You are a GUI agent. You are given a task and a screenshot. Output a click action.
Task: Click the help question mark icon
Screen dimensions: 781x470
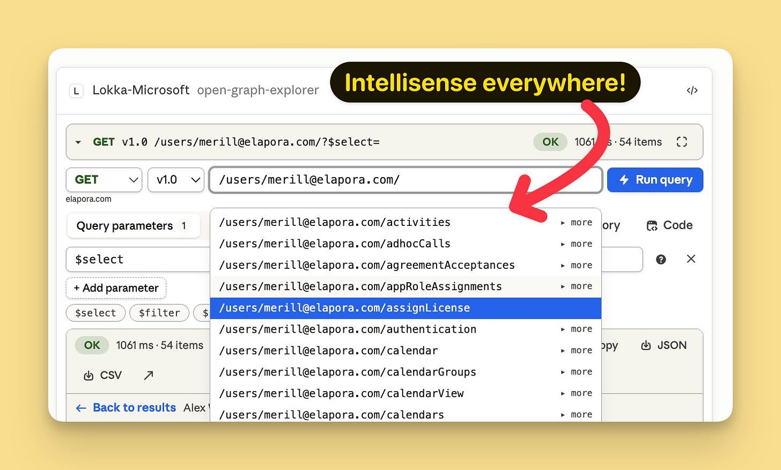coord(661,259)
